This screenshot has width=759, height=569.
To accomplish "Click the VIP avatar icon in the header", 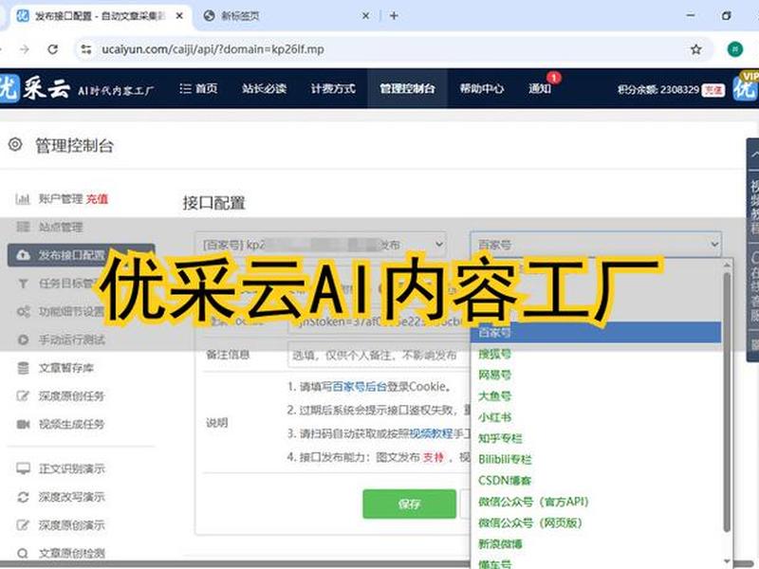I will point(745,87).
